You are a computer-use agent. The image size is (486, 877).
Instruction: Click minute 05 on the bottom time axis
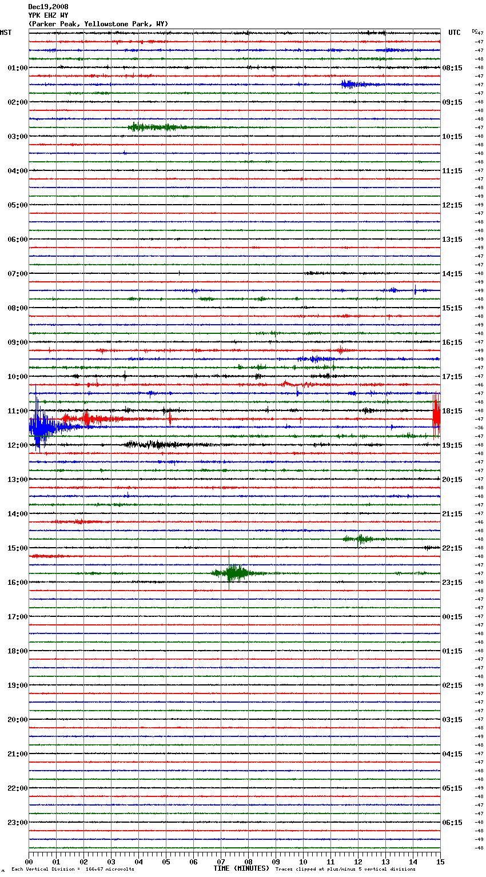click(x=166, y=862)
